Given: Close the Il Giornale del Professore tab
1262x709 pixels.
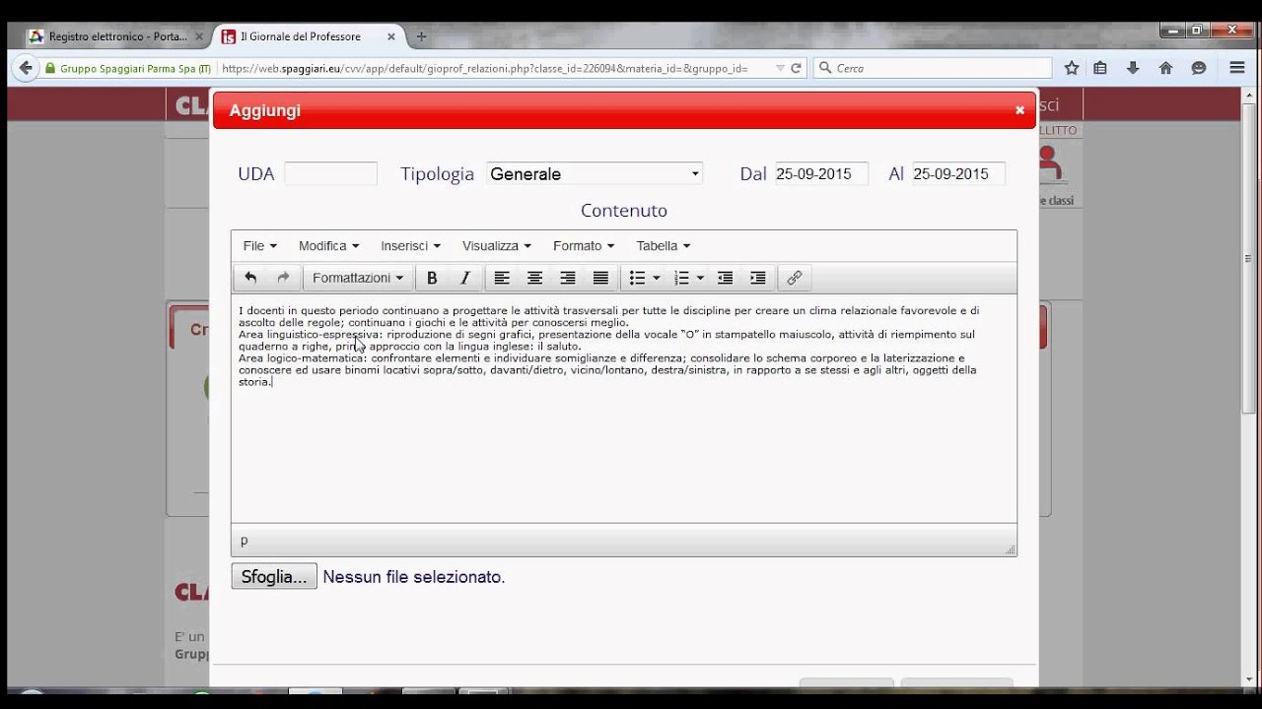Looking at the screenshot, I should click(x=391, y=36).
